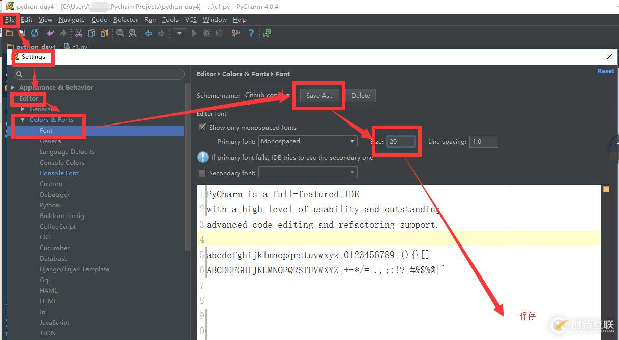Select Buildout config tree item

coord(62,215)
